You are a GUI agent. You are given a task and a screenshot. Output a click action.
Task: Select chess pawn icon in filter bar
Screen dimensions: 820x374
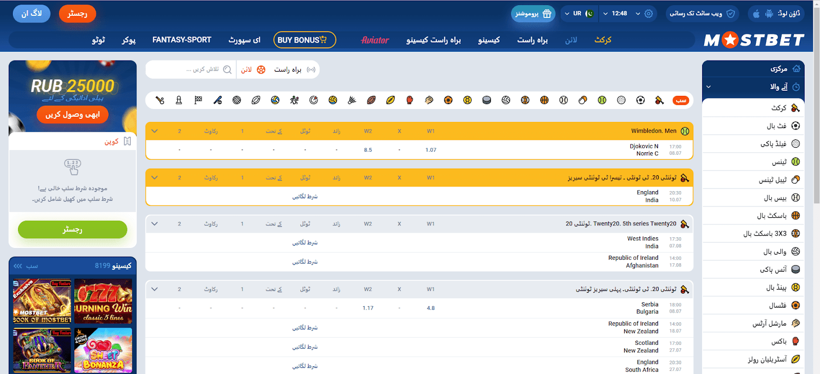tap(179, 100)
